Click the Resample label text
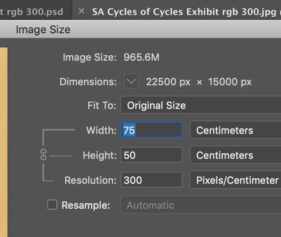This screenshot has width=281, height=237. click(x=86, y=205)
